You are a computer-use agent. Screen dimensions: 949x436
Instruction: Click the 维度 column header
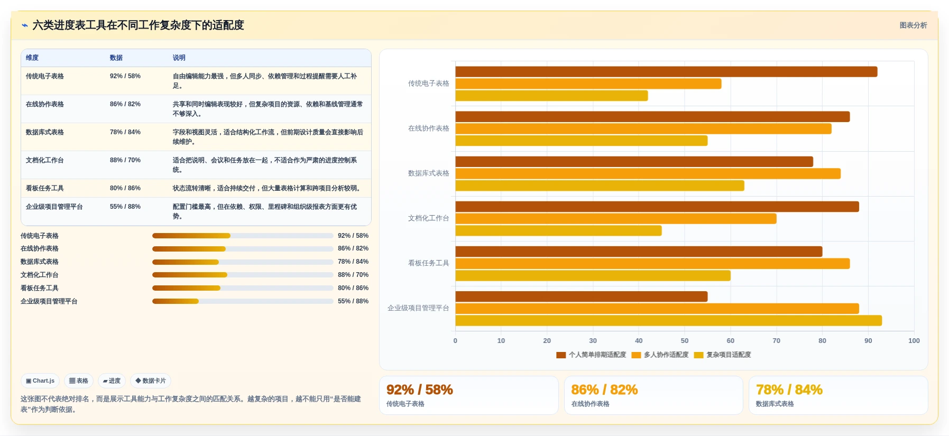tap(32, 58)
